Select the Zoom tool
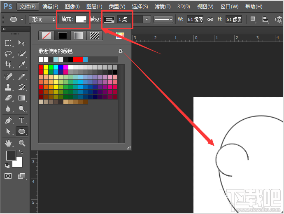284x214 pixels. [x=22, y=143]
